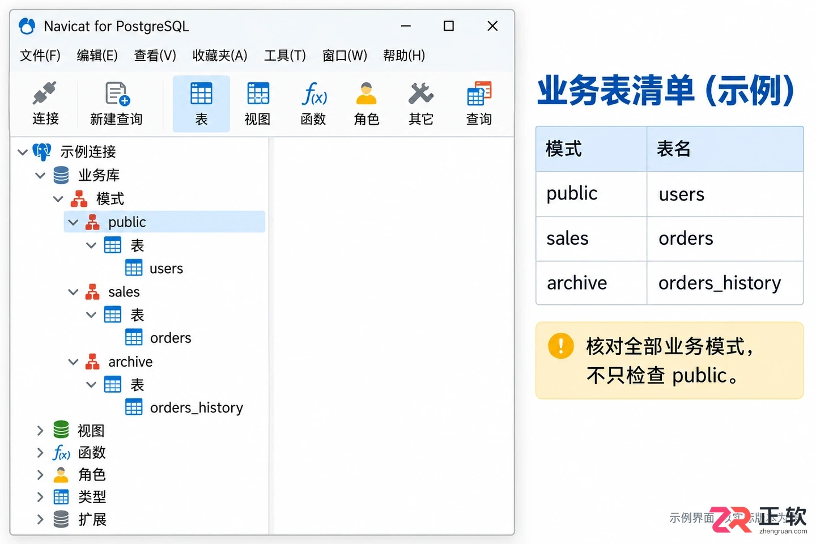
Task: Click the 表 node under sales
Action: [138, 315]
